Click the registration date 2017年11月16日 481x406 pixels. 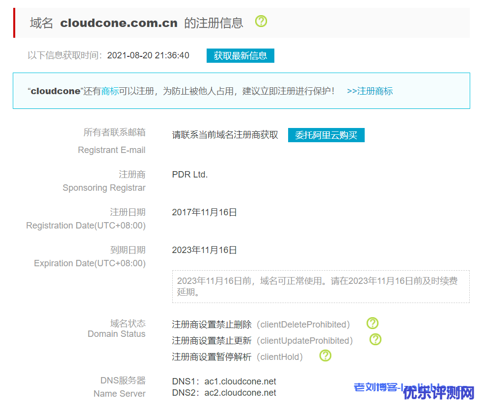(x=204, y=212)
